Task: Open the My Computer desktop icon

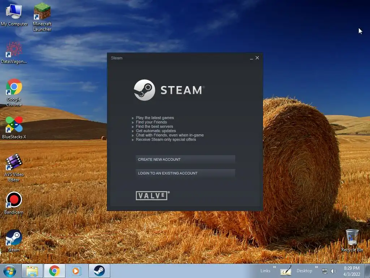Action: tap(14, 14)
